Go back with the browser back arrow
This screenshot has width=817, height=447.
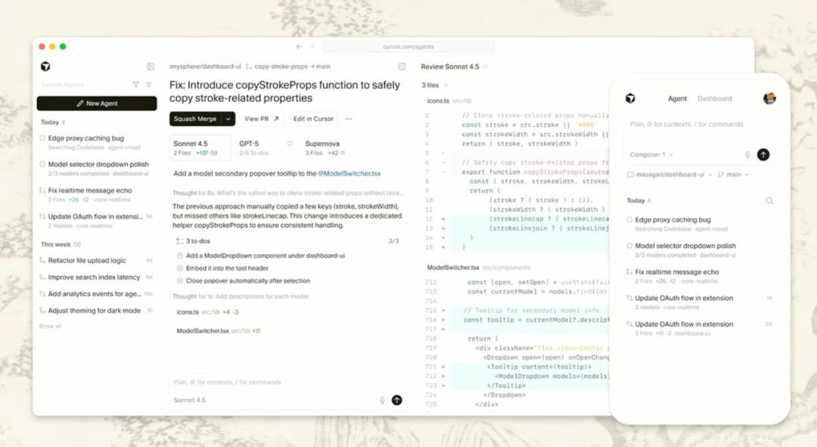(299, 46)
